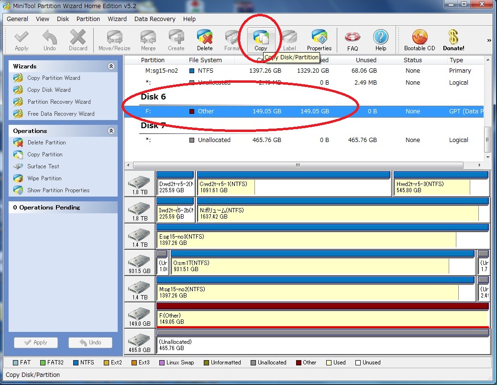Choose Show Partition Properties operation

point(58,190)
